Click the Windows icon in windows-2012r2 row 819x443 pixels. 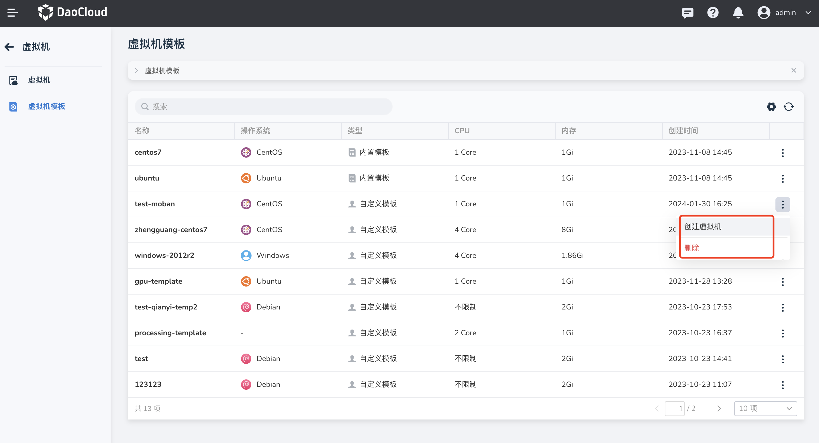[x=246, y=255]
